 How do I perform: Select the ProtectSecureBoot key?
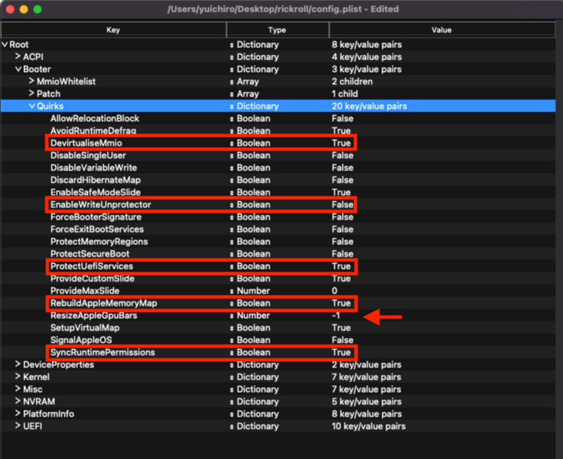tap(90, 253)
